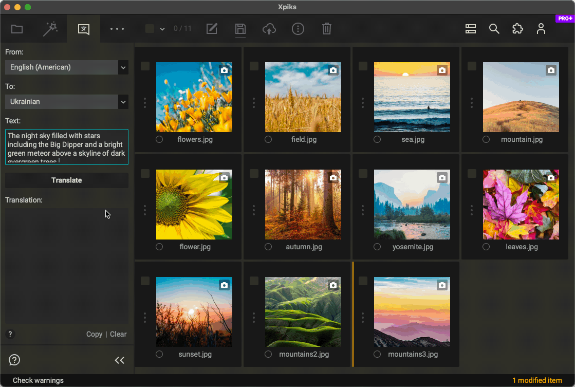Check the checkbox for yosemite.jpg
The height and width of the screenshot is (387, 575).
[x=363, y=174]
